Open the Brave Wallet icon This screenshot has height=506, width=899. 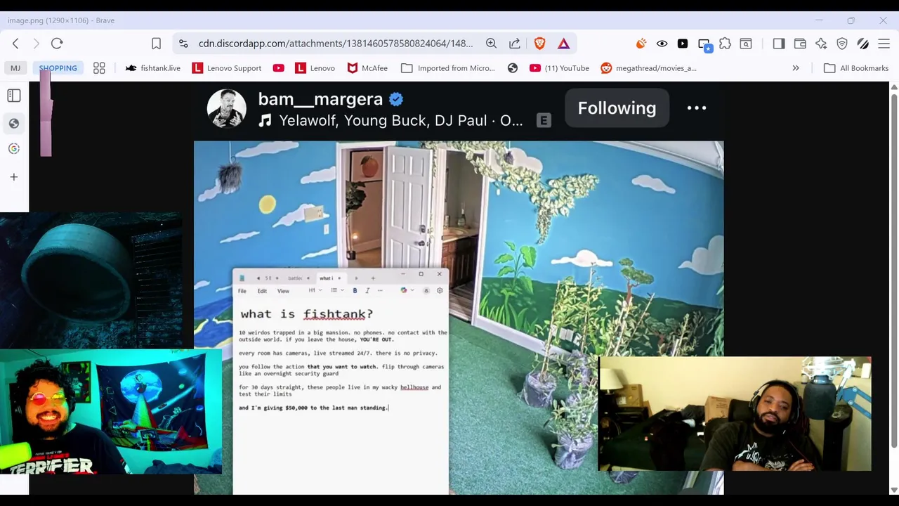click(x=800, y=44)
